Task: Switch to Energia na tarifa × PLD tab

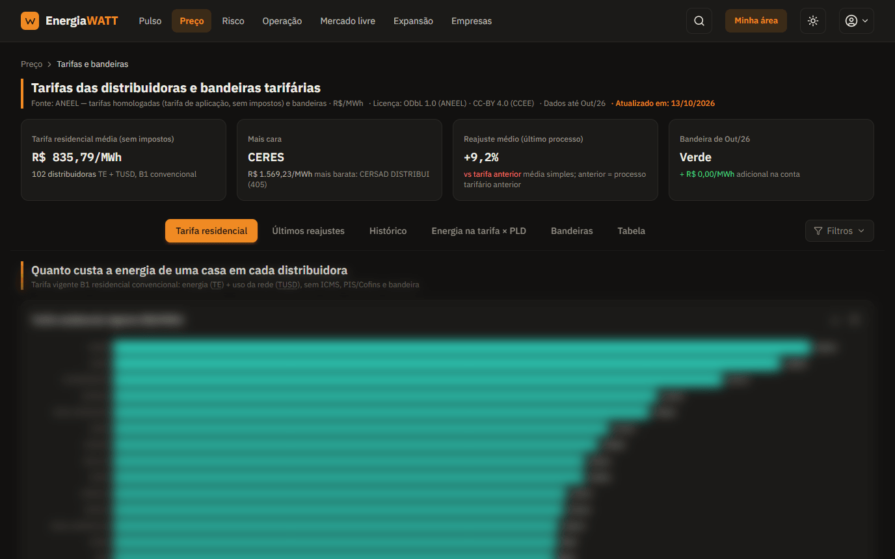Action: 479,231
